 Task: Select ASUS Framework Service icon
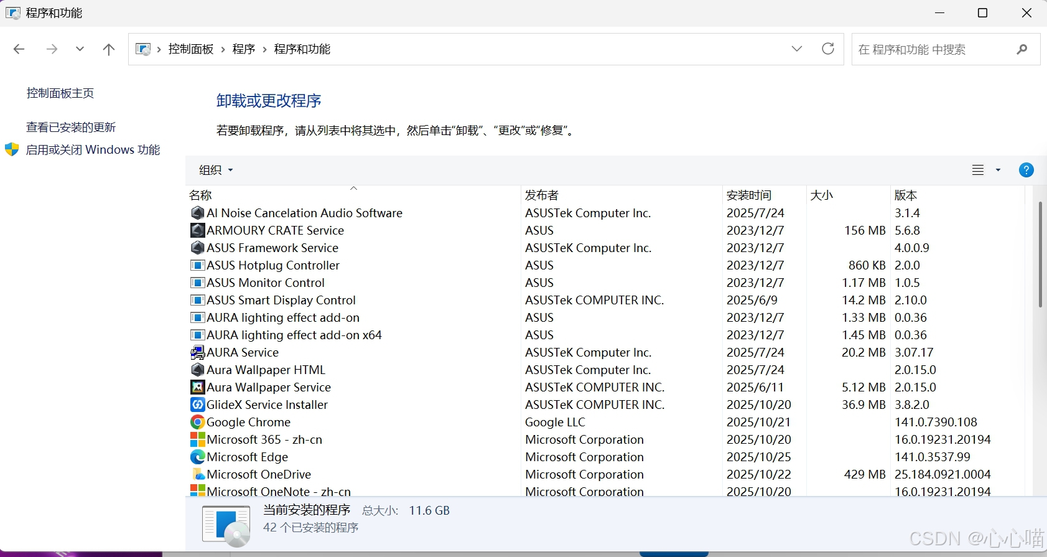[197, 248]
